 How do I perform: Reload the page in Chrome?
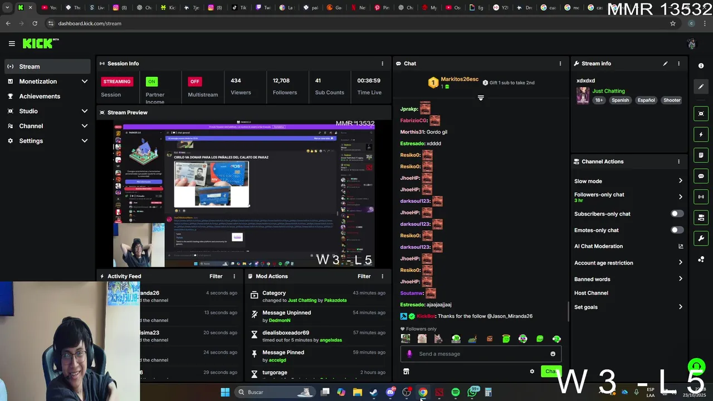35,23
